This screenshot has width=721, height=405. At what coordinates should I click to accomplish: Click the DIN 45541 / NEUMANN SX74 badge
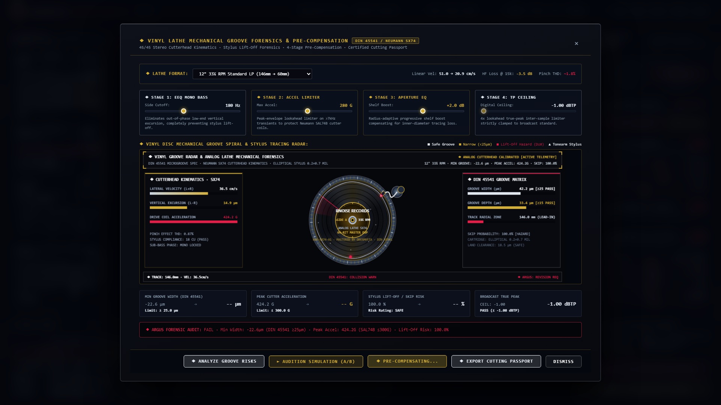[385, 41]
